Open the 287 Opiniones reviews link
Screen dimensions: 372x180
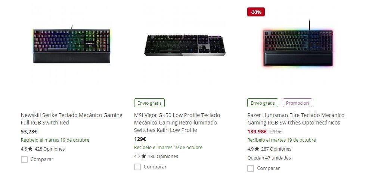[x=276, y=149]
